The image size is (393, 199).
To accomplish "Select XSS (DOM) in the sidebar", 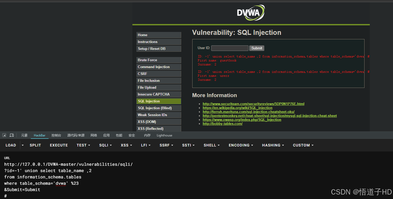I will point(159,122).
